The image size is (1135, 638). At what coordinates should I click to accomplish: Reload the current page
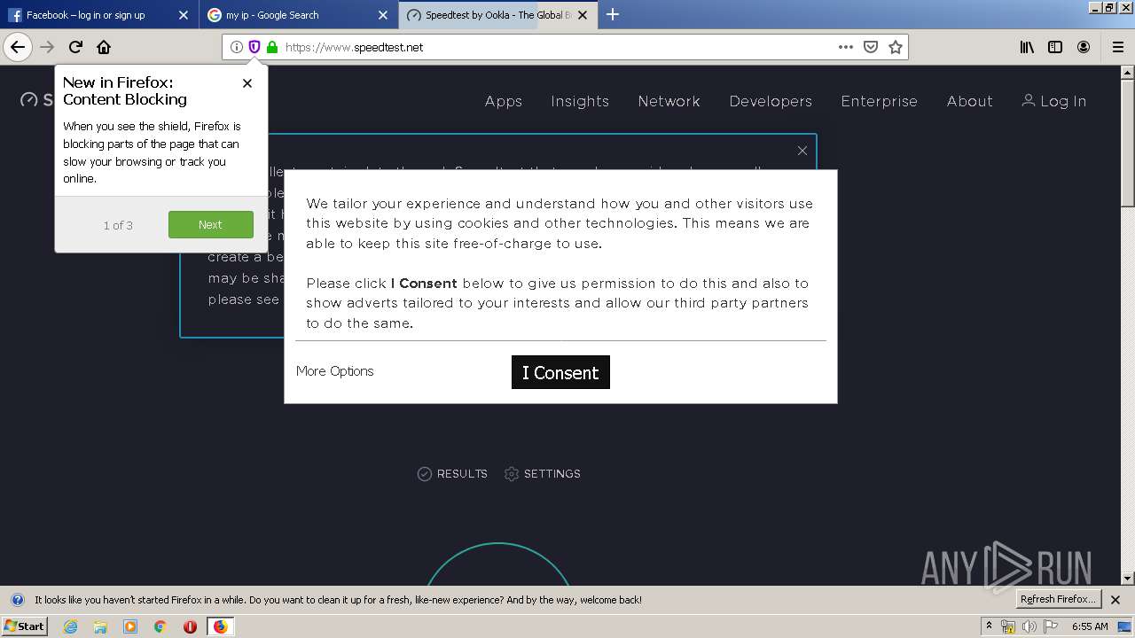point(75,47)
